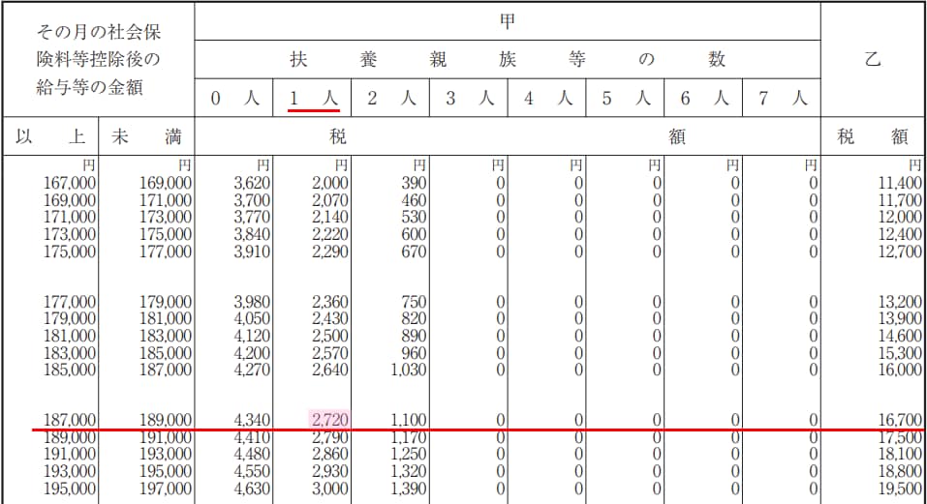Click the 7人 dependents column header
Viewport: 927px width, 504px height.
click(783, 98)
